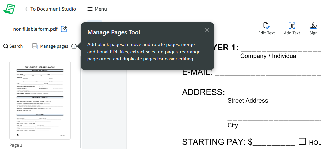The width and height of the screenshot is (321, 149).
Task: Open Search in the sidebar
Action: click(x=13, y=46)
